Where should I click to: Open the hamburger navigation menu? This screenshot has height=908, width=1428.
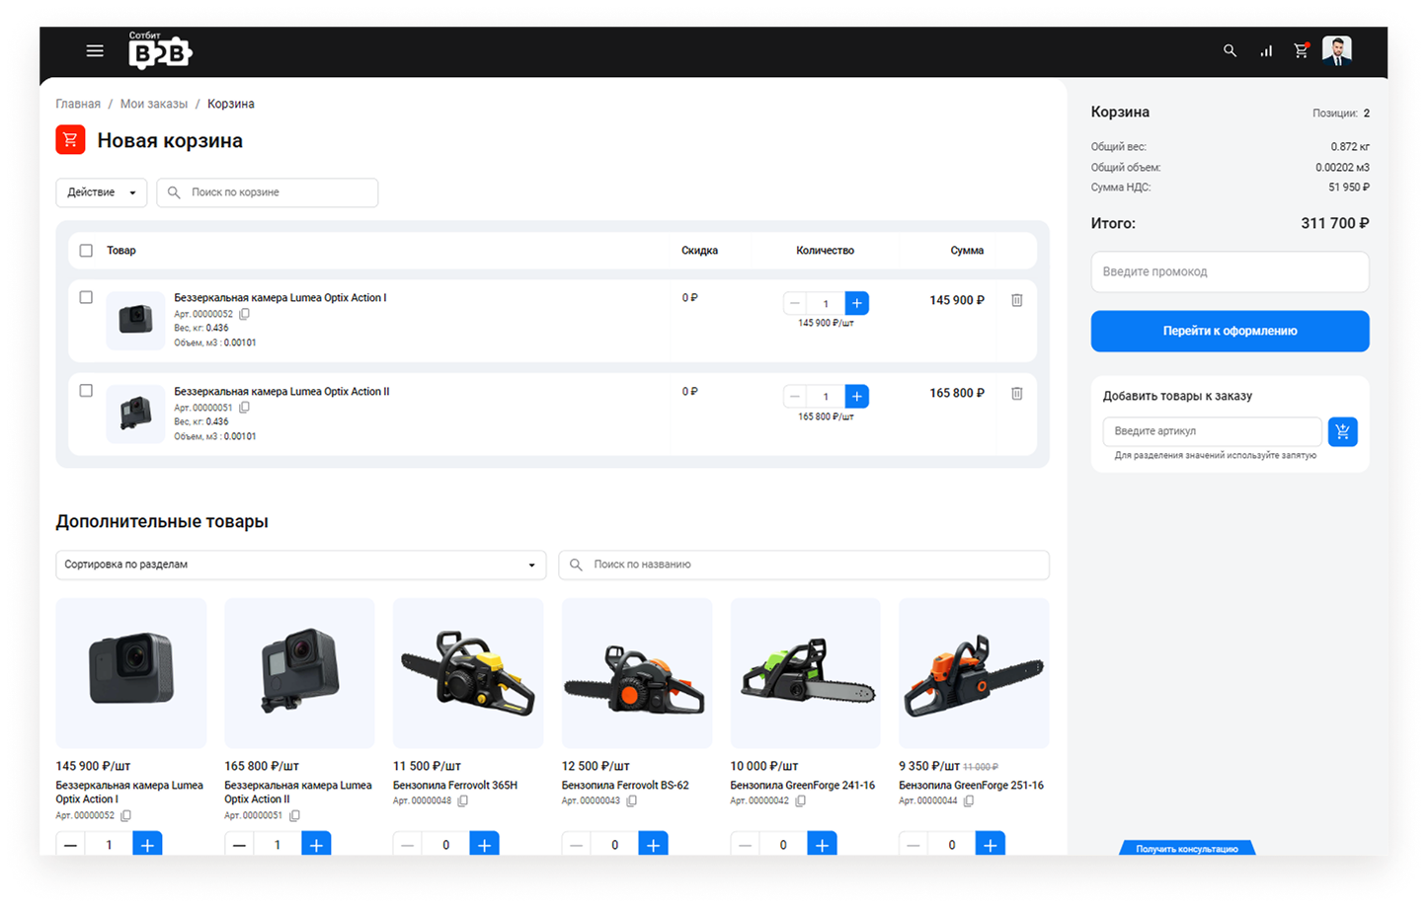pos(95,51)
